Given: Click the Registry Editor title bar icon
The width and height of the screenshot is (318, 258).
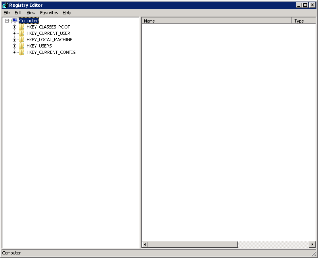Looking at the screenshot, I should pyautogui.click(x=5, y=5).
